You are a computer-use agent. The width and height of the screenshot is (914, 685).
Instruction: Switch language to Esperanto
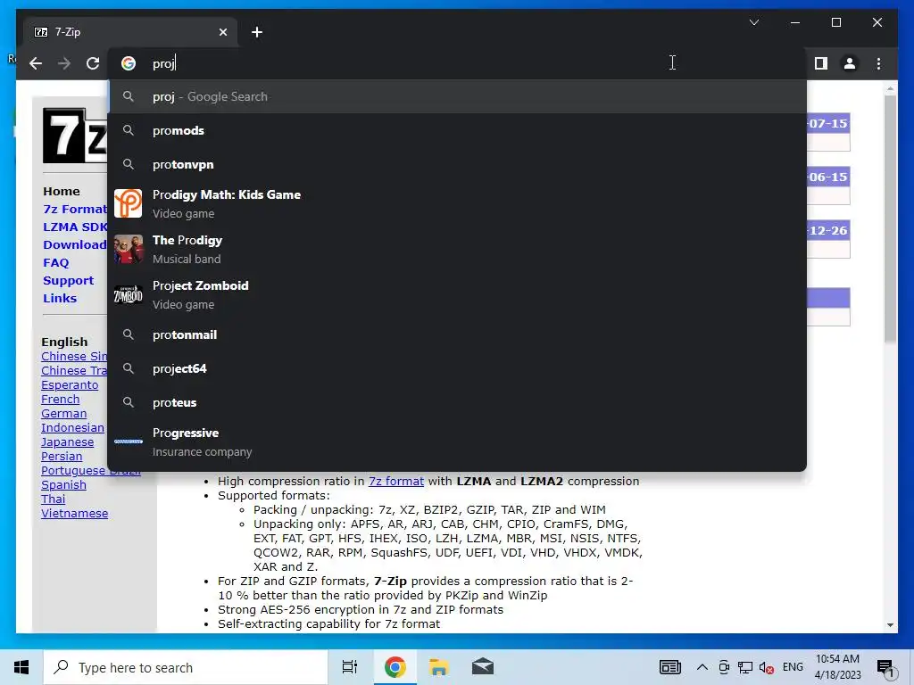[x=70, y=385]
